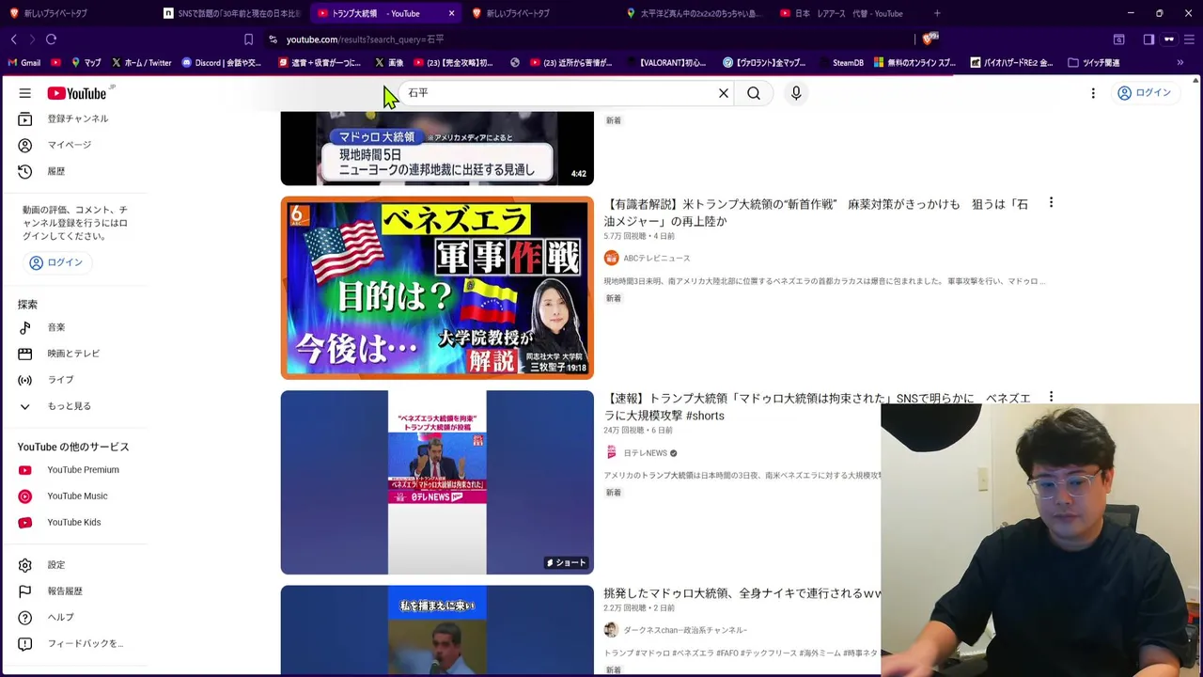Open YouTube Music link

click(75, 496)
